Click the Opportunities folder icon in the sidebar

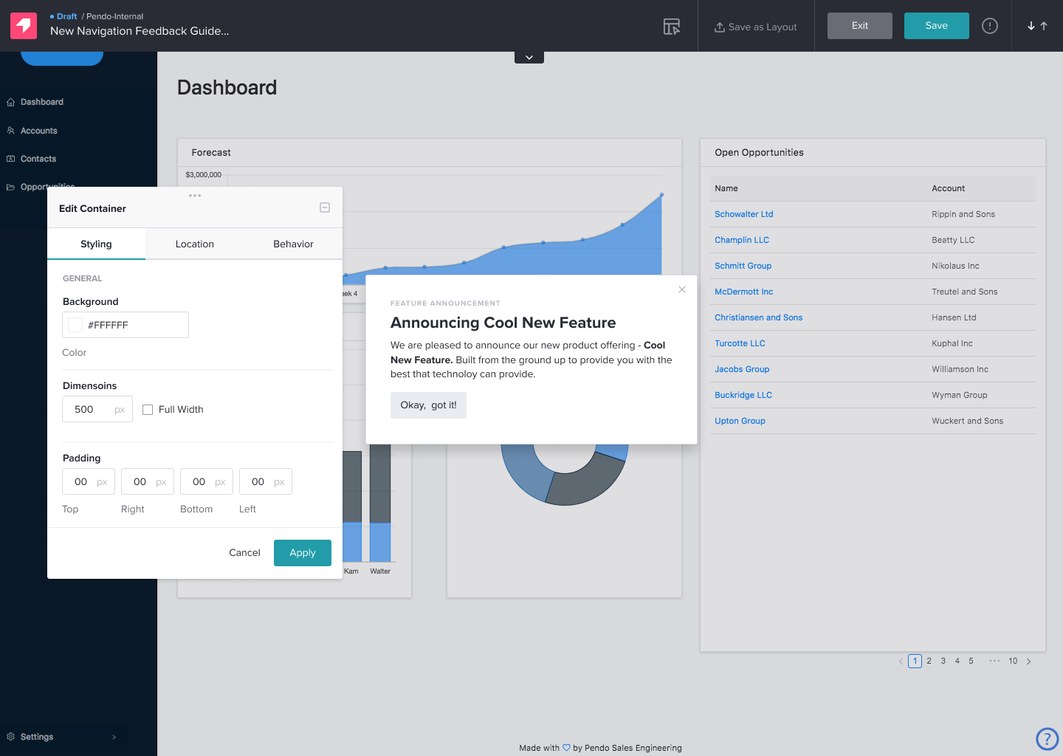click(10, 186)
